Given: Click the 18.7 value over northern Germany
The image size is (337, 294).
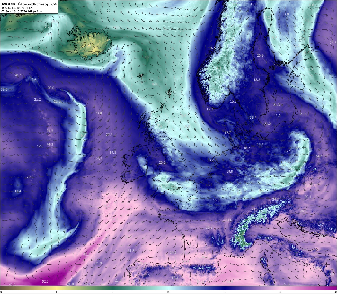Looking at the screenshot, I should pos(247,148).
